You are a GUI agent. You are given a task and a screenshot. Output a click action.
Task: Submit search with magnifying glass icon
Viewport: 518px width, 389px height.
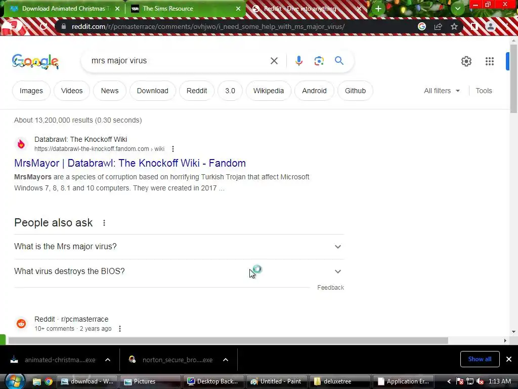(x=339, y=61)
